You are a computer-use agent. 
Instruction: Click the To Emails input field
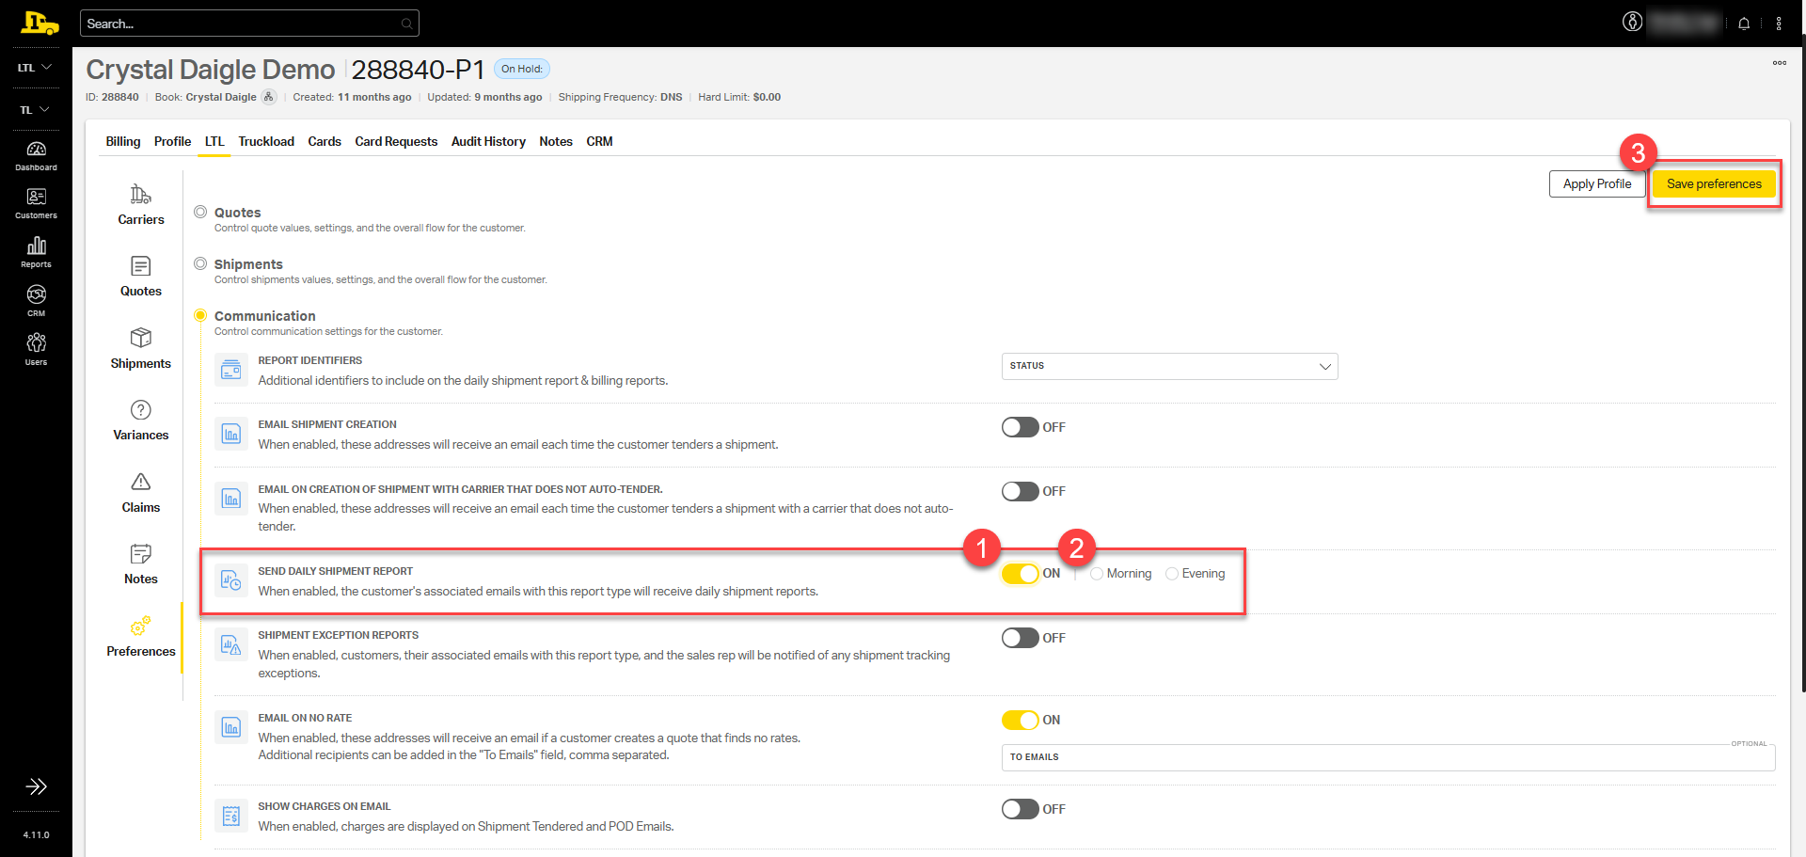point(1388,757)
